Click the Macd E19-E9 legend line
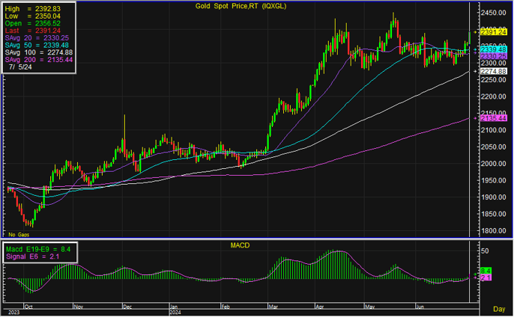This screenshot has height=317, width=514. 38,248
